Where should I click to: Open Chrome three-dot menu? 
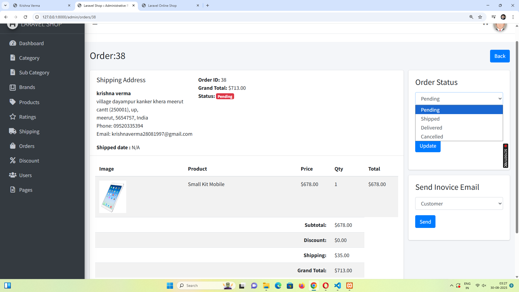pos(513,17)
